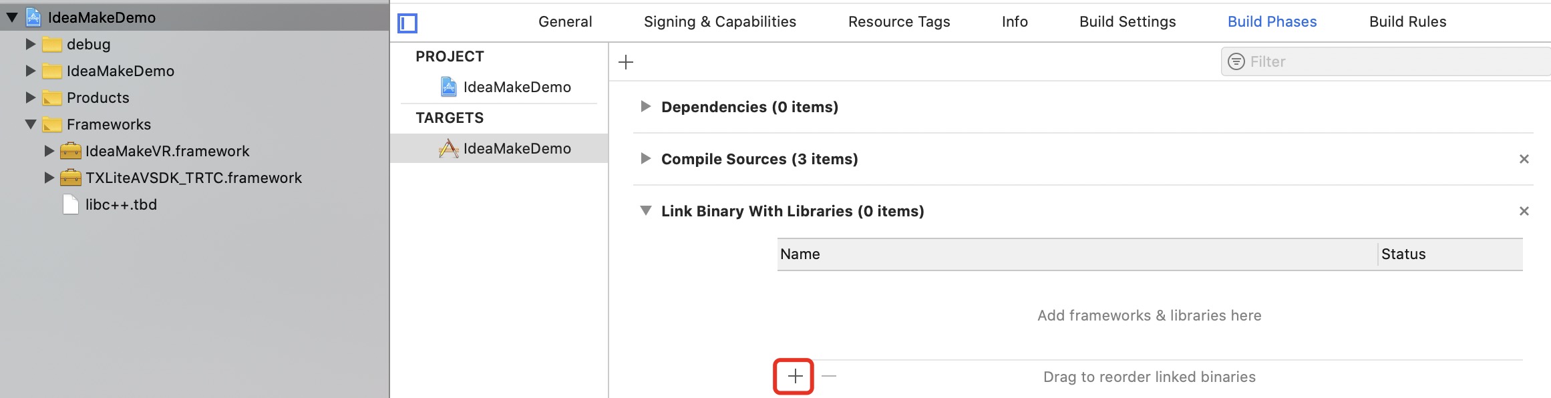Expand the Compile Sources section
The width and height of the screenshot is (1551, 398).
pyautogui.click(x=645, y=159)
